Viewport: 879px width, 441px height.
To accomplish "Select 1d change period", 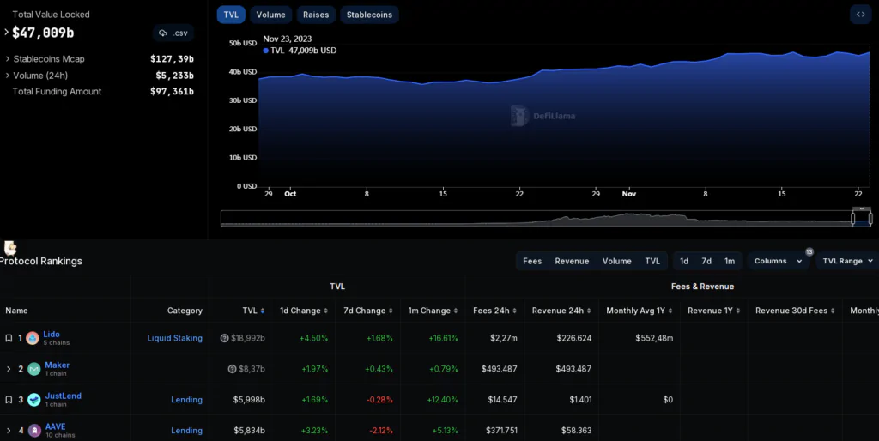I will [684, 261].
